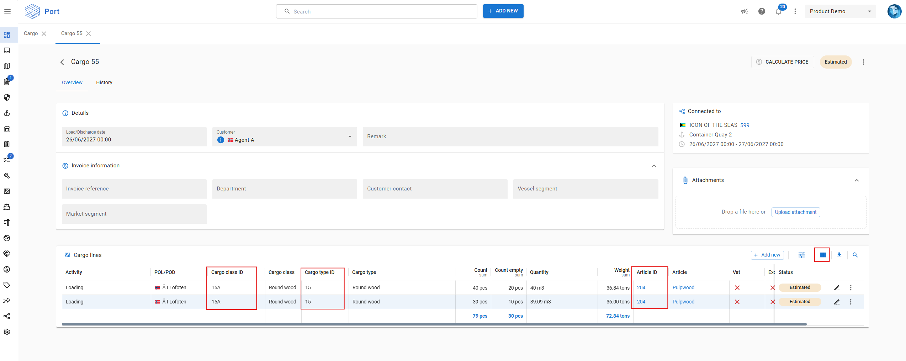Viewport: 906px width, 361px height.
Task: Download the Cargo lines table
Action: pos(839,255)
